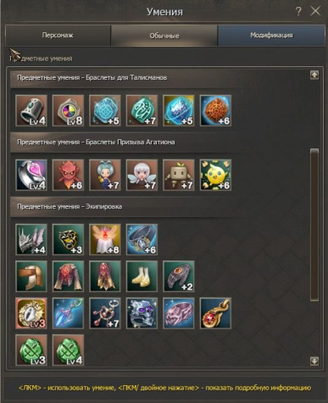Click the red gem gold pendant skill
The image size is (328, 403).
[215, 313]
